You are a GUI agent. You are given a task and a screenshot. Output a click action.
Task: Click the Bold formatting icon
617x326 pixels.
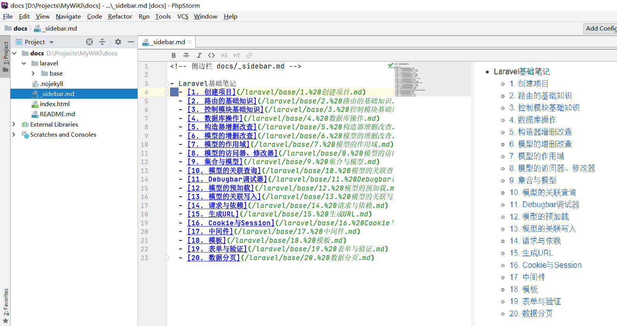click(x=174, y=55)
